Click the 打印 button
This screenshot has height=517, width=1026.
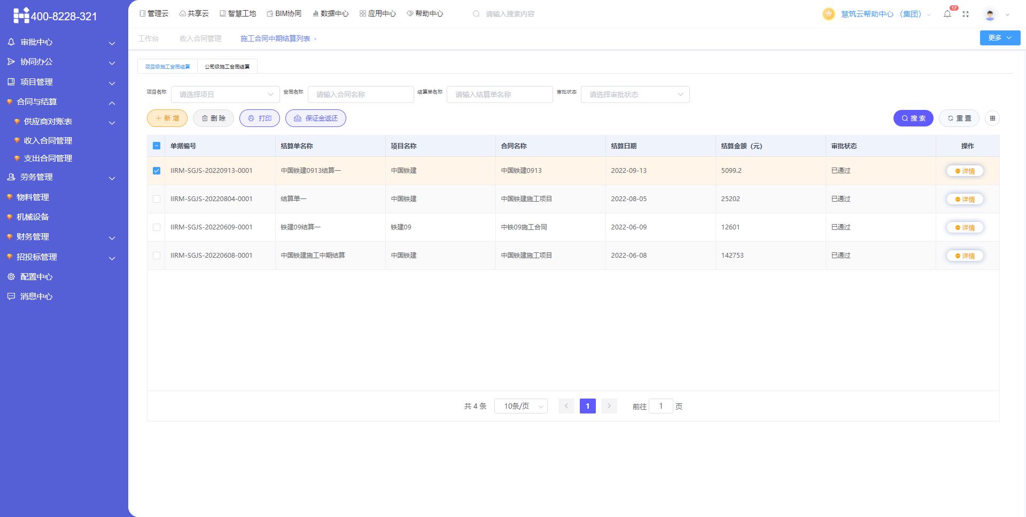[260, 118]
